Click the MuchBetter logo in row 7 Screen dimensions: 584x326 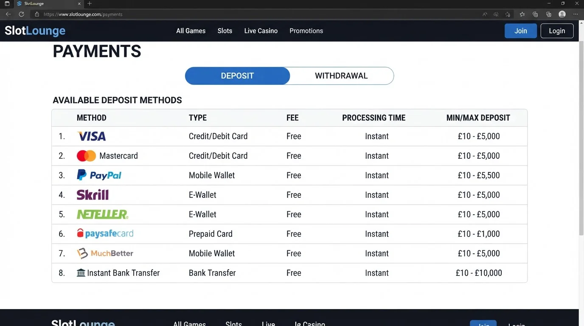pyautogui.click(x=105, y=253)
